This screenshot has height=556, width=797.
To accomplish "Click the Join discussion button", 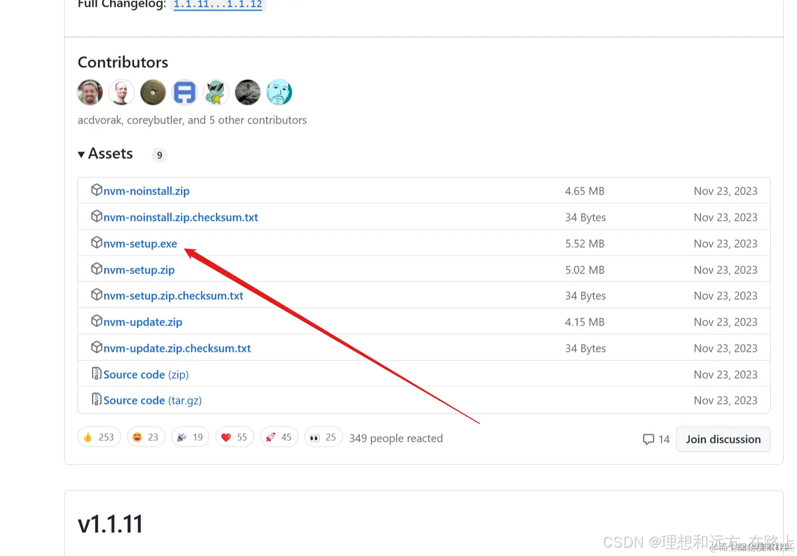I will 723,439.
